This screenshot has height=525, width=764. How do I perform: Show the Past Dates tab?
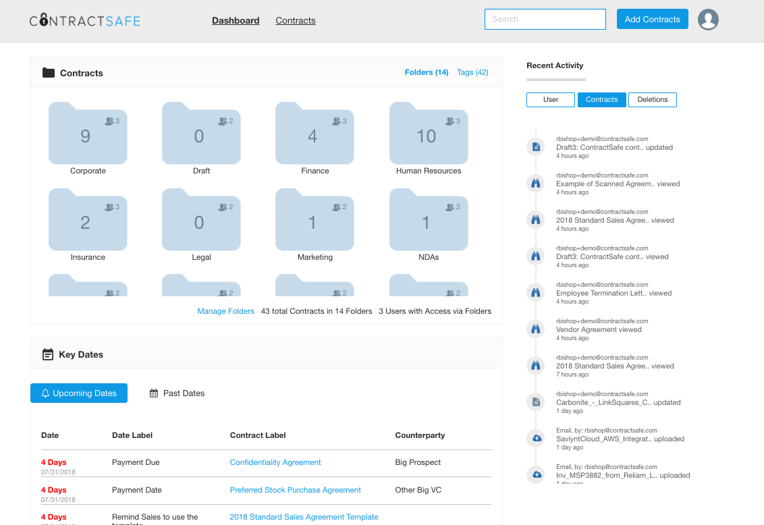(177, 393)
